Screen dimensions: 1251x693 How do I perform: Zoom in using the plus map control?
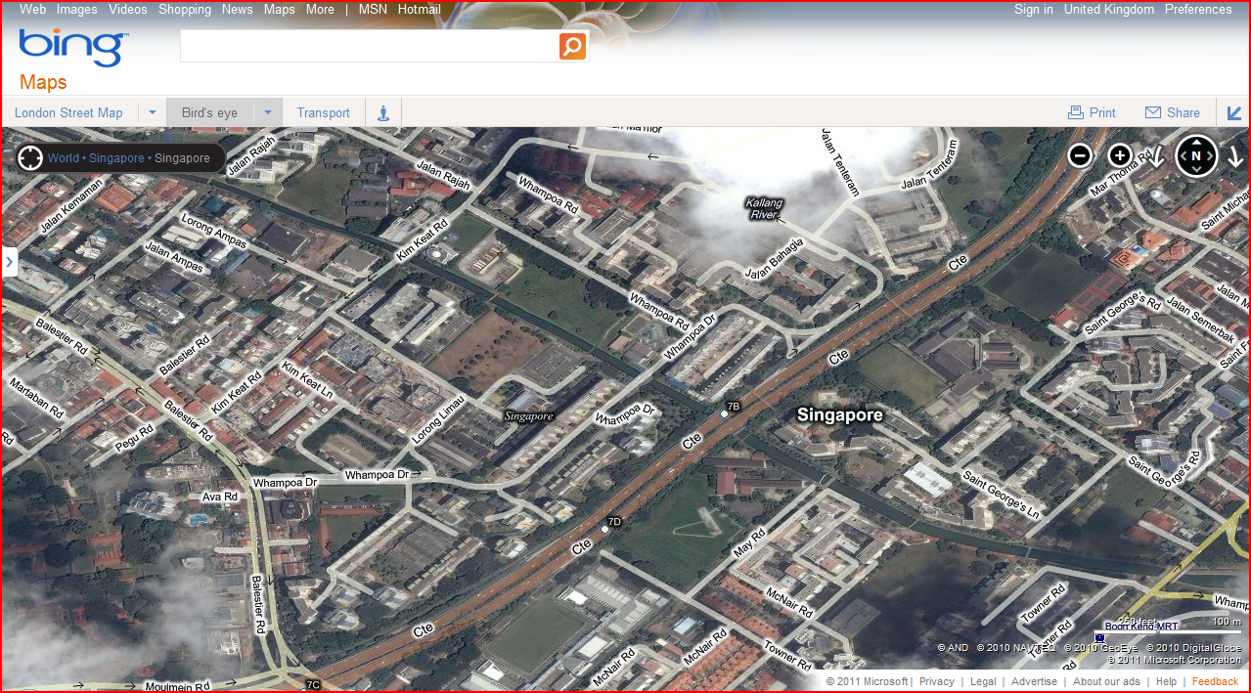click(x=1119, y=155)
